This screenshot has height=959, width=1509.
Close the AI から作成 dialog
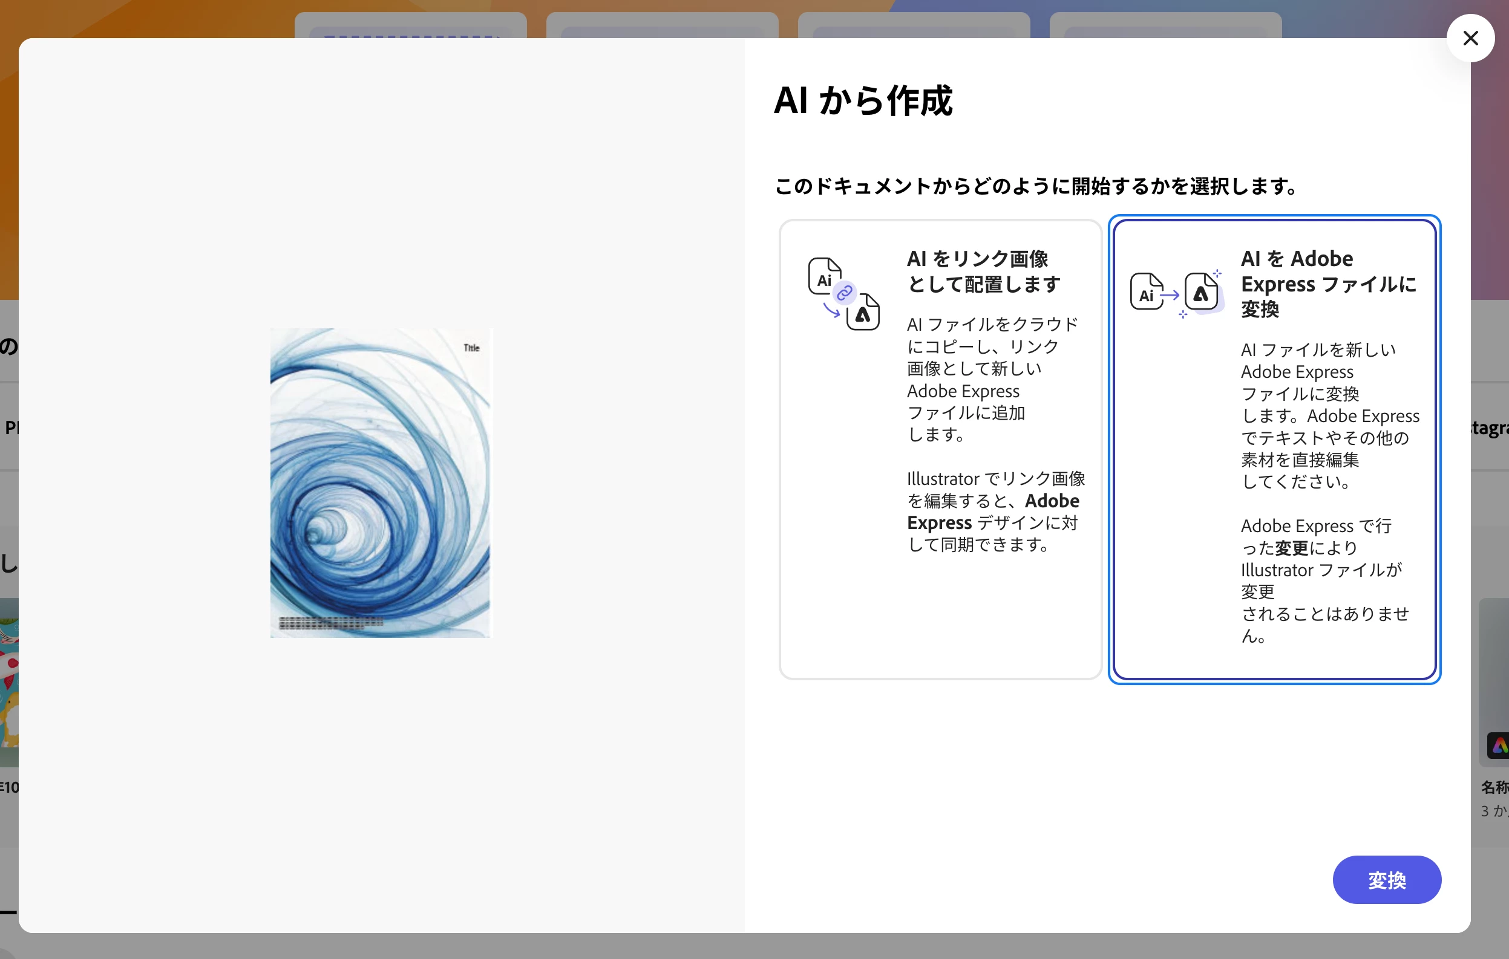1470,38
